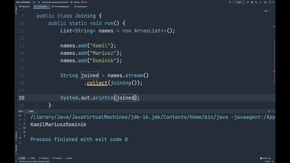The image size is (290, 163).
Task: Toggle scroll to end icon in Run panel
Action: (x=24, y=128)
